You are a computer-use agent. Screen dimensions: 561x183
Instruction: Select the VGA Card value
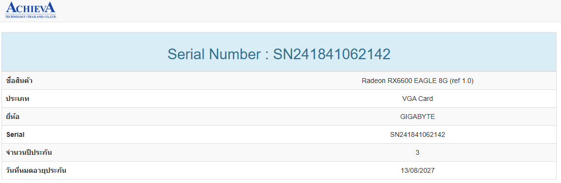(x=417, y=99)
